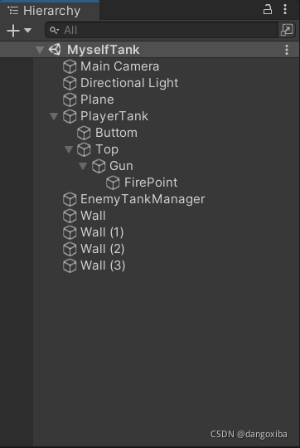The image size is (300, 448).
Task: Click the search magnifier type dropdown
Action: pos(54,30)
